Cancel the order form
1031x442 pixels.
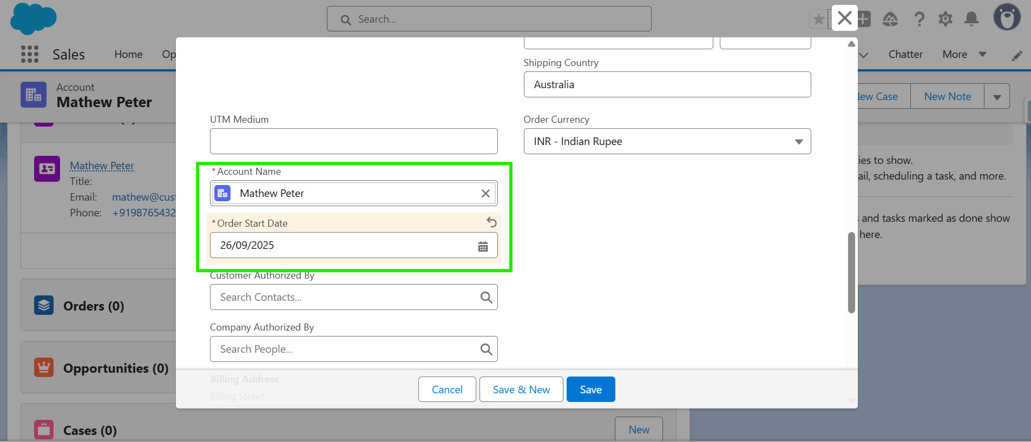(x=446, y=390)
